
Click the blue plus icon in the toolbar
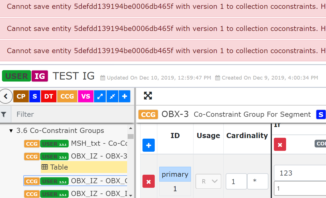click(125, 96)
